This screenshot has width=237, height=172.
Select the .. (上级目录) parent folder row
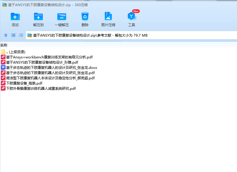point(13,52)
